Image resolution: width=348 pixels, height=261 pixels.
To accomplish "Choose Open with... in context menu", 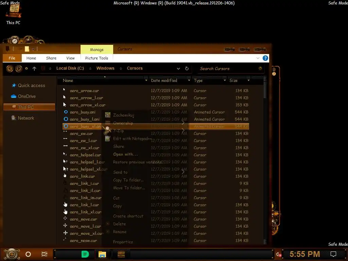I will (125, 154).
